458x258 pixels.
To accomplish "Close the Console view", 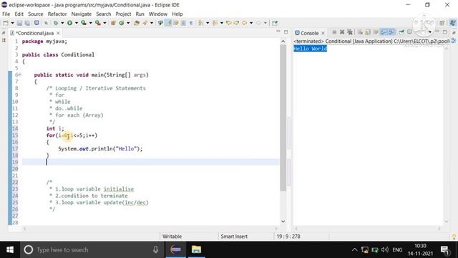I will [x=323, y=33].
